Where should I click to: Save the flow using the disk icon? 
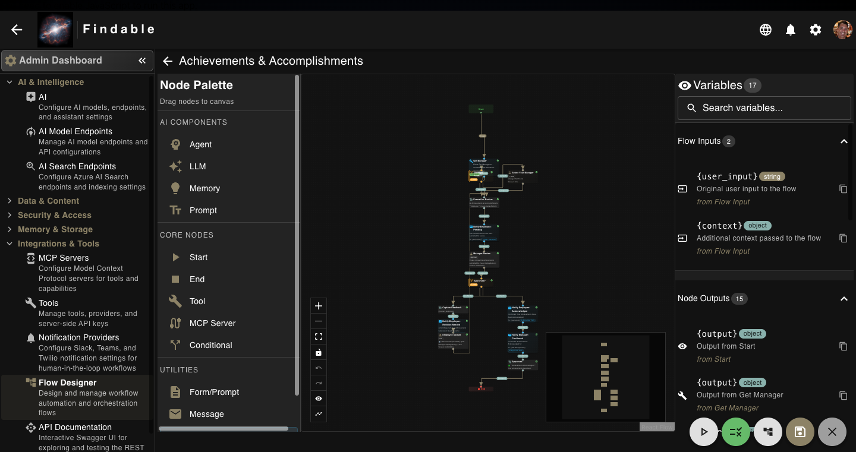(x=800, y=432)
